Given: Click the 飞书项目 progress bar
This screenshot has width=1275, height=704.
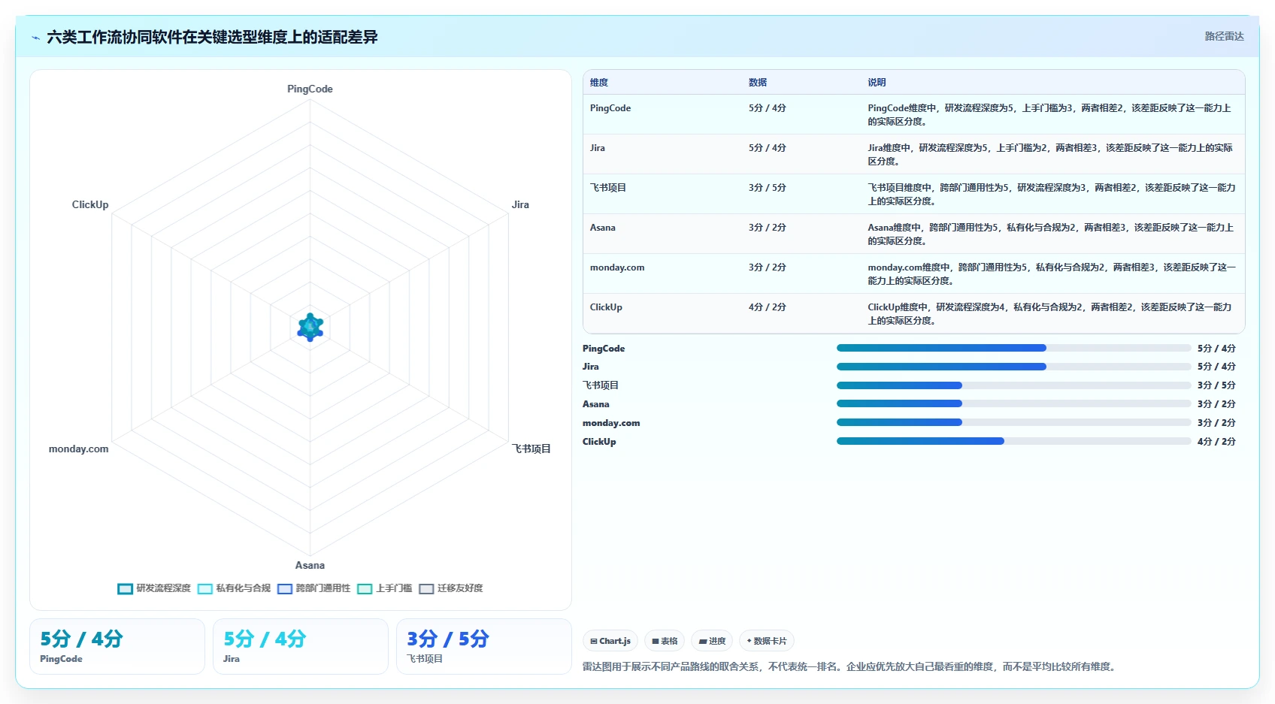Looking at the screenshot, I should pos(1013,385).
